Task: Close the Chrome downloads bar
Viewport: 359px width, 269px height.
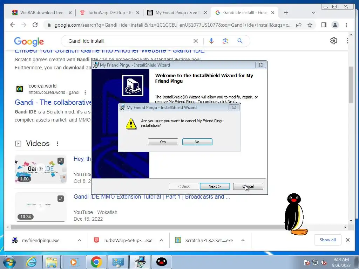Action: click(x=347, y=240)
